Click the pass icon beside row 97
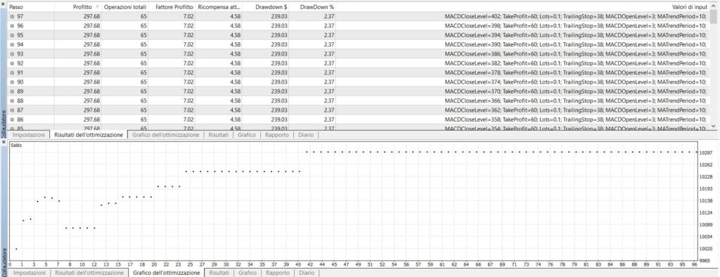 (12, 17)
